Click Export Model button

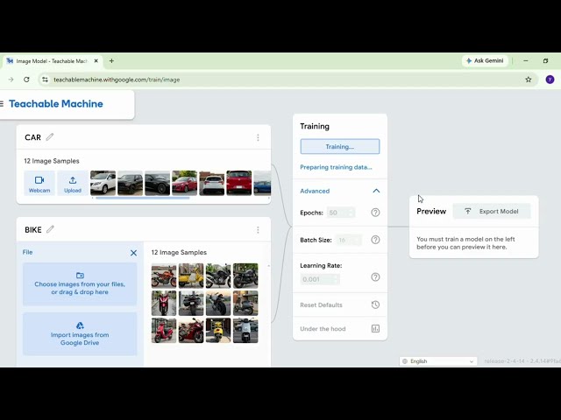tap(492, 212)
